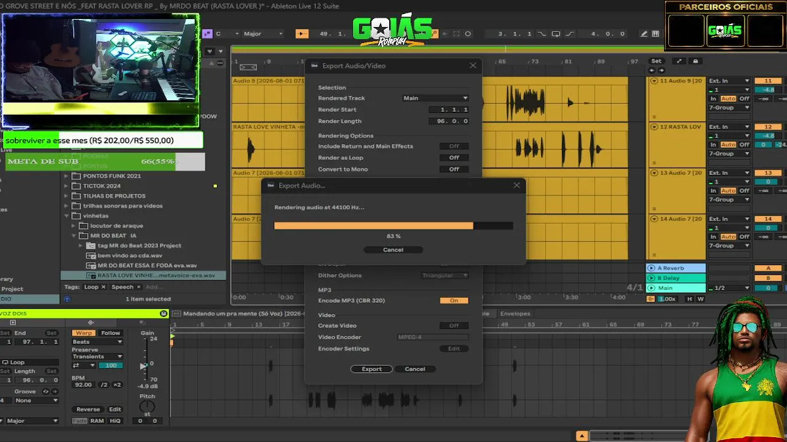Click Cancel in Export Audio/Video dialog
This screenshot has height=442, width=787.
(414, 369)
